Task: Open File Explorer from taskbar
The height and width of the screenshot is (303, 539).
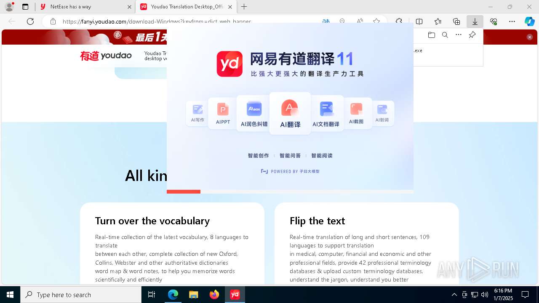Action: click(194, 295)
